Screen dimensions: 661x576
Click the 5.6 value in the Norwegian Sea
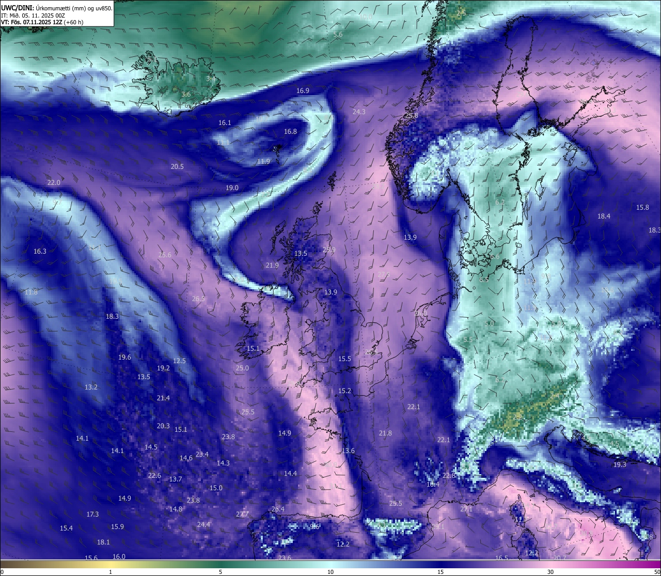[338, 35]
